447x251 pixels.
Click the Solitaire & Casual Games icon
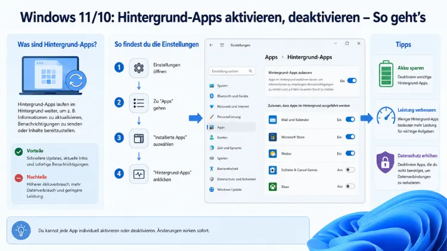[x=273, y=170]
